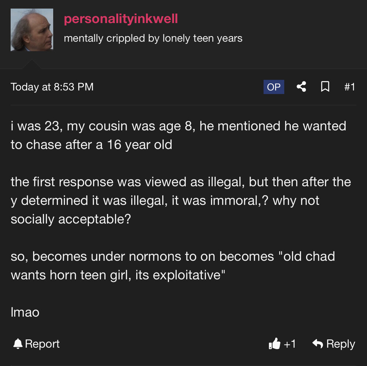
Task: Click the curved reply arrow icon
Action: [317, 344]
